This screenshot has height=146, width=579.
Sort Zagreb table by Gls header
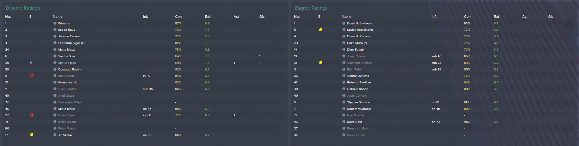coord(551,17)
